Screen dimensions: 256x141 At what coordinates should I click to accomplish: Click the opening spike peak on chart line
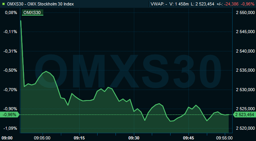(x=21, y=21)
